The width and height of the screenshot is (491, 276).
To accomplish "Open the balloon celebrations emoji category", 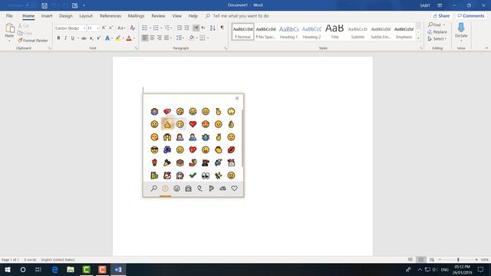I will (x=199, y=189).
